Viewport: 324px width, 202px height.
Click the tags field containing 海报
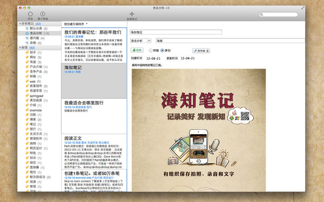coord(230,41)
